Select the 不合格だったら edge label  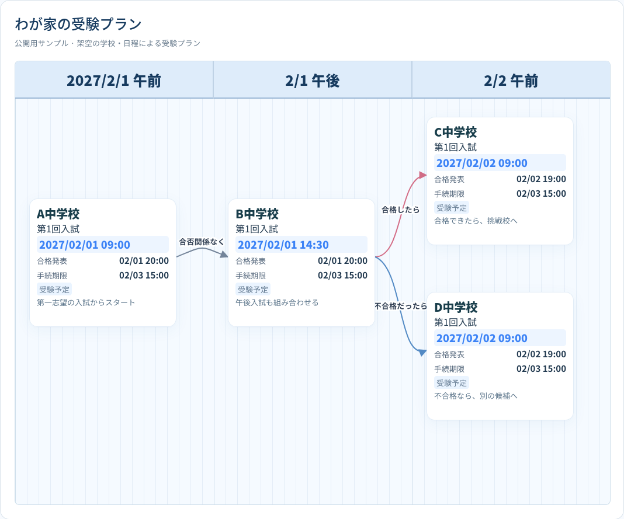click(401, 306)
